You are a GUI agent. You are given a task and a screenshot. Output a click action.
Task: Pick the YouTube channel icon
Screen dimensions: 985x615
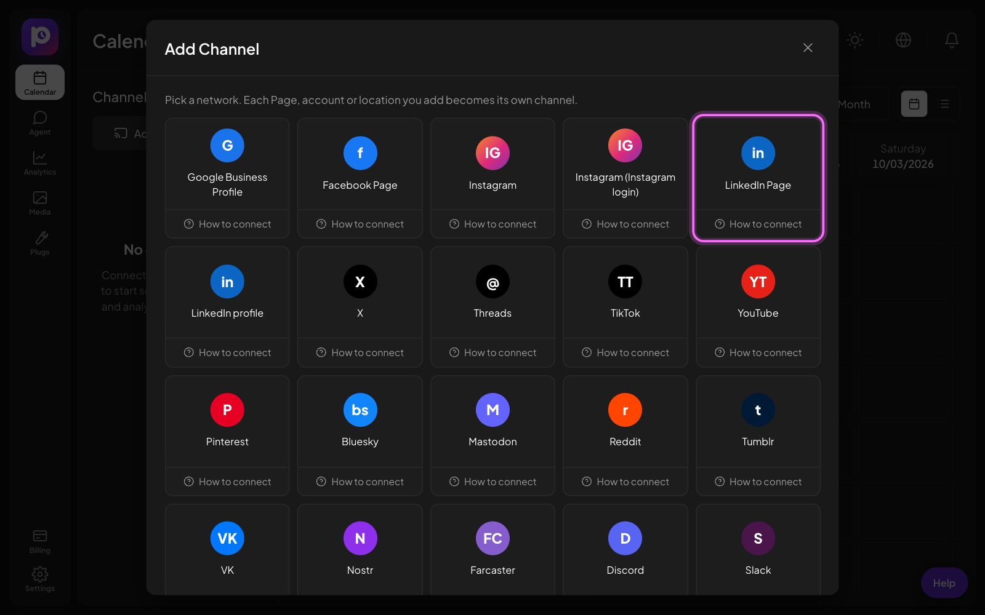758,282
